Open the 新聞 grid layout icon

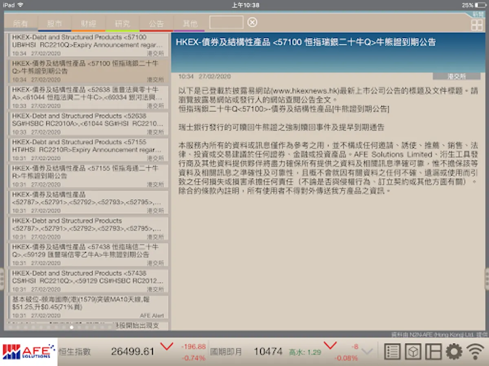tap(477, 24)
